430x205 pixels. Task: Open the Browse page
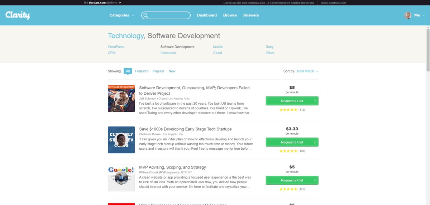(230, 15)
